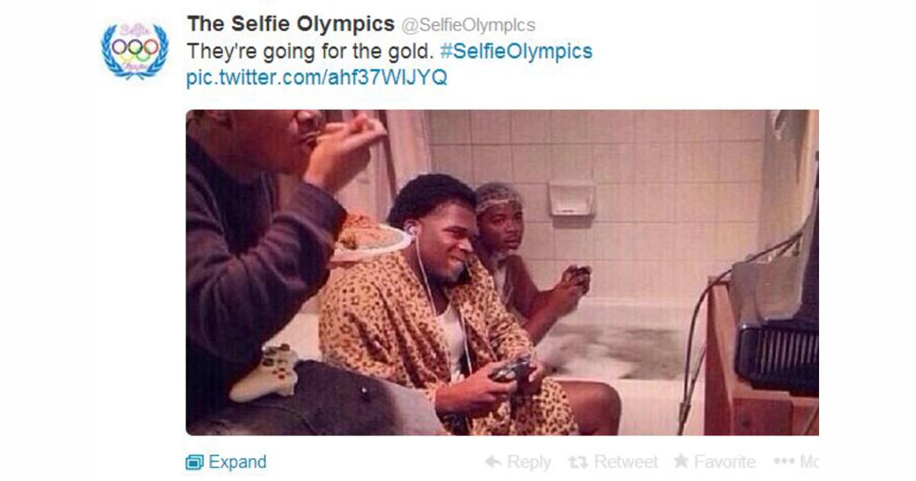Click the white game controller in photo
Viewport: 916px width, 481px height.
(265, 371)
